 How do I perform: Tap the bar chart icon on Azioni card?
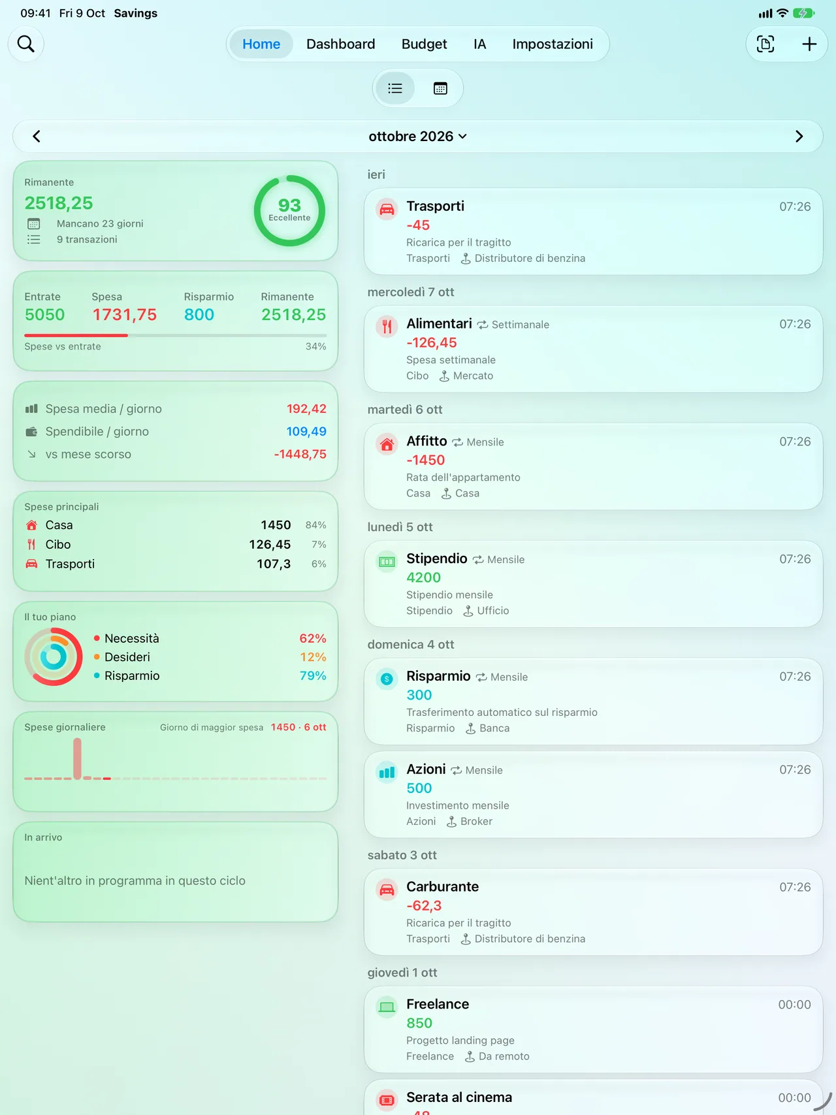[x=387, y=773]
